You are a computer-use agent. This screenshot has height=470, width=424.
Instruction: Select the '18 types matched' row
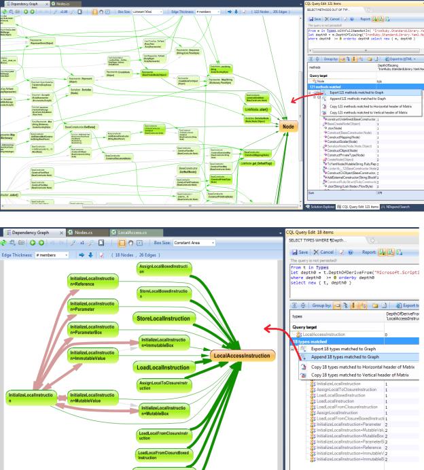(x=354, y=341)
